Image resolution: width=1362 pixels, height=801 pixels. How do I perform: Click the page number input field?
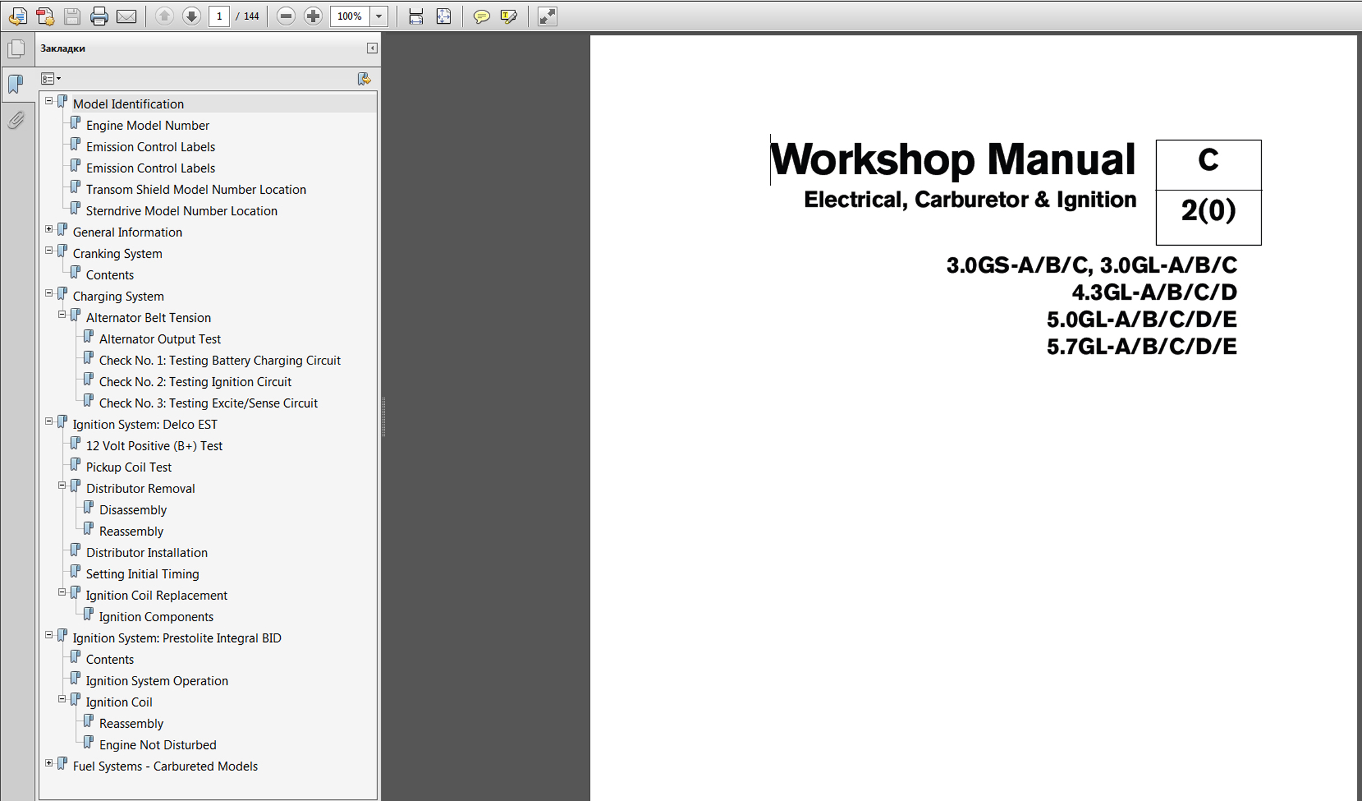[219, 16]
